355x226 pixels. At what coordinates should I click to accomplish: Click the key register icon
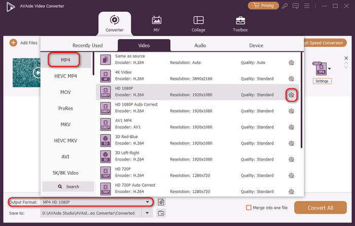[285, 6]
